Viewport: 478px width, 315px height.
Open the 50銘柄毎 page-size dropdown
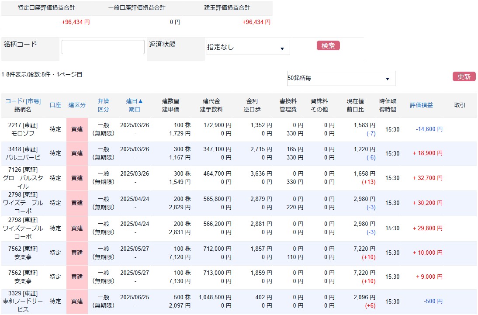[x=341, y=78]
